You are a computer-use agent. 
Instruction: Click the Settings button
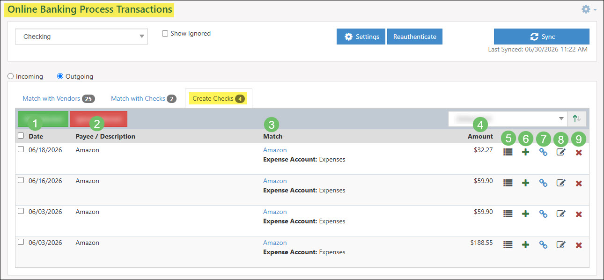click(361, 37)
